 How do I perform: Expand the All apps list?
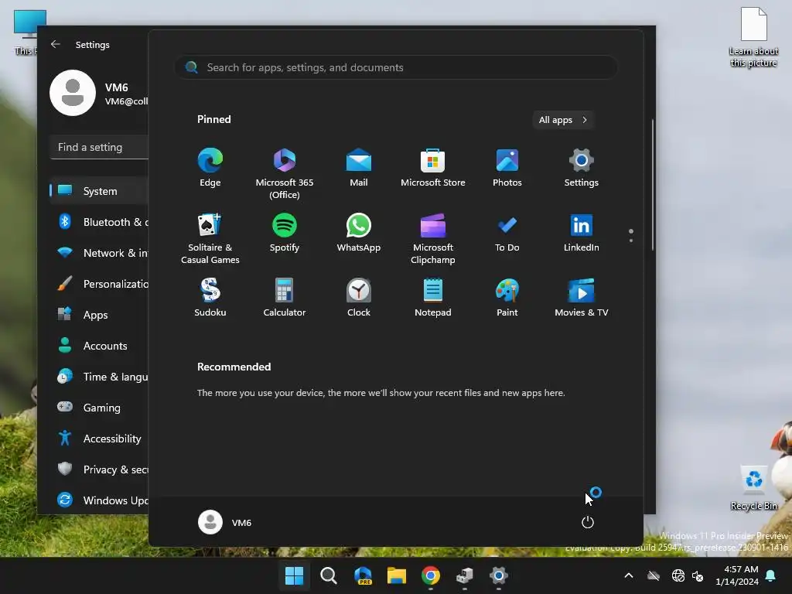tap(563, 120)
